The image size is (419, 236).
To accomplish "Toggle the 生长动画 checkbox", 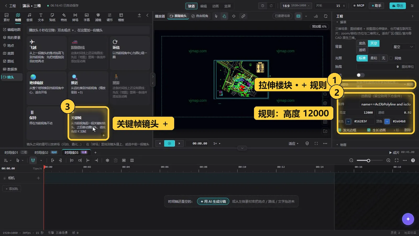I will coord(369,130).
